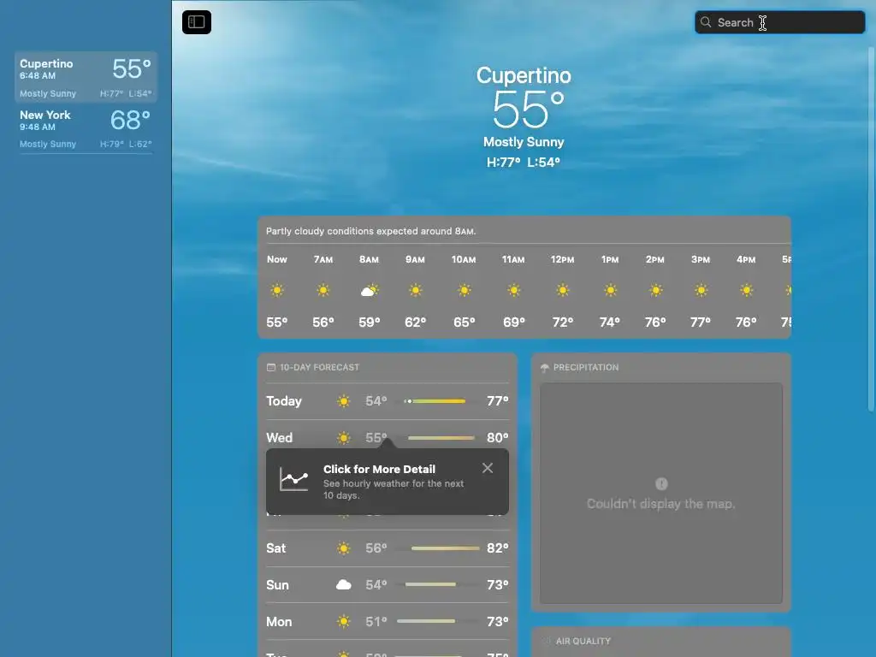Click the Today temperature range bar
Viewport: 876px width, 657px height.
pyautogui.click(x=435, y=401)
